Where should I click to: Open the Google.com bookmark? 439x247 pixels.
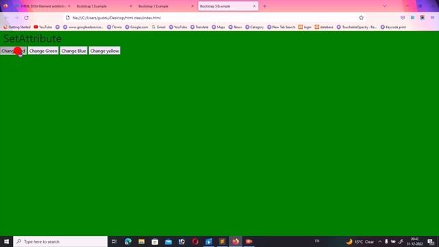pos(137,27)
